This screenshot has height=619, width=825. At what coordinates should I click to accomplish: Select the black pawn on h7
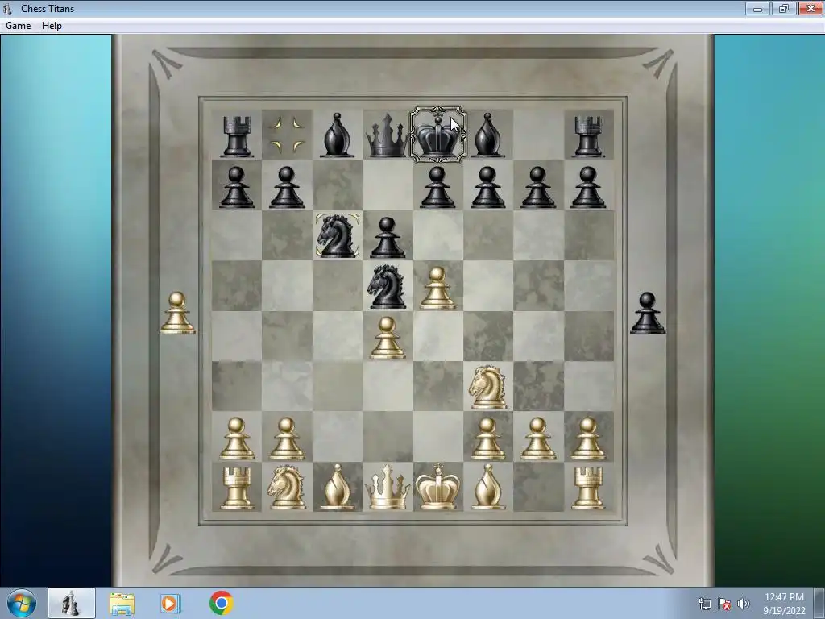pyautogui.click(x=588, y=187)
